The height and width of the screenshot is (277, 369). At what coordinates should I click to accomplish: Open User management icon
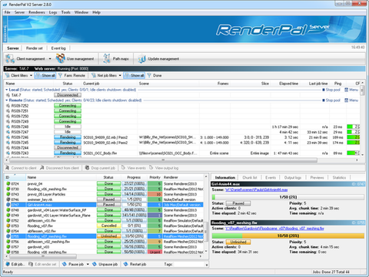click(61, 59)
